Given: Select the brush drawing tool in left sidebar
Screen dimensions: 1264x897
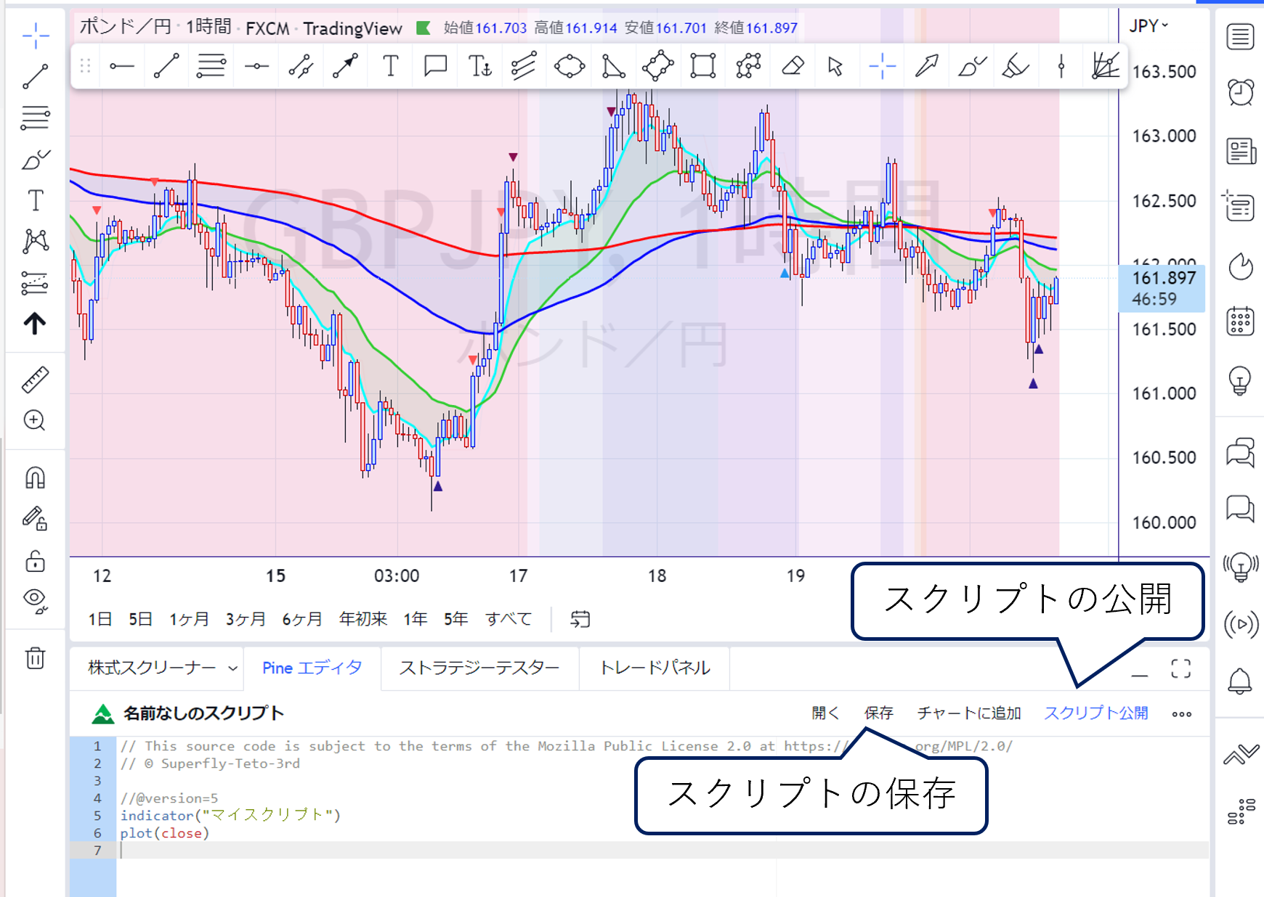Looking at the screenshot, I should (x=35, y=159).
